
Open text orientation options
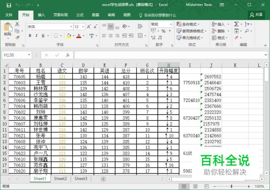[125, 26]
